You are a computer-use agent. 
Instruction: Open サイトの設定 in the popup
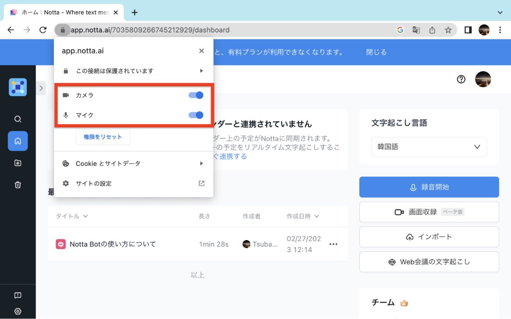pyautogui.click(x=133, y=183)
